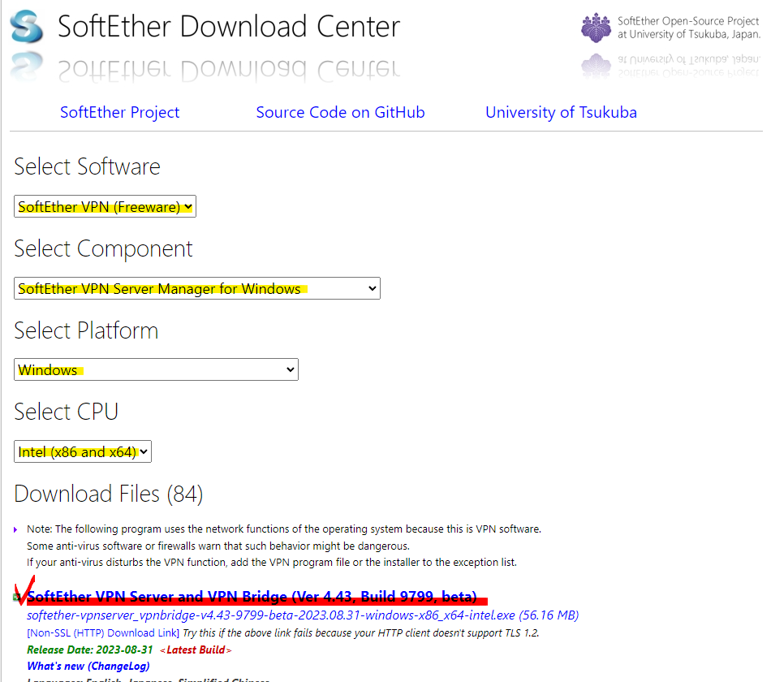Open the Select Component dropdown

point(196,288)
